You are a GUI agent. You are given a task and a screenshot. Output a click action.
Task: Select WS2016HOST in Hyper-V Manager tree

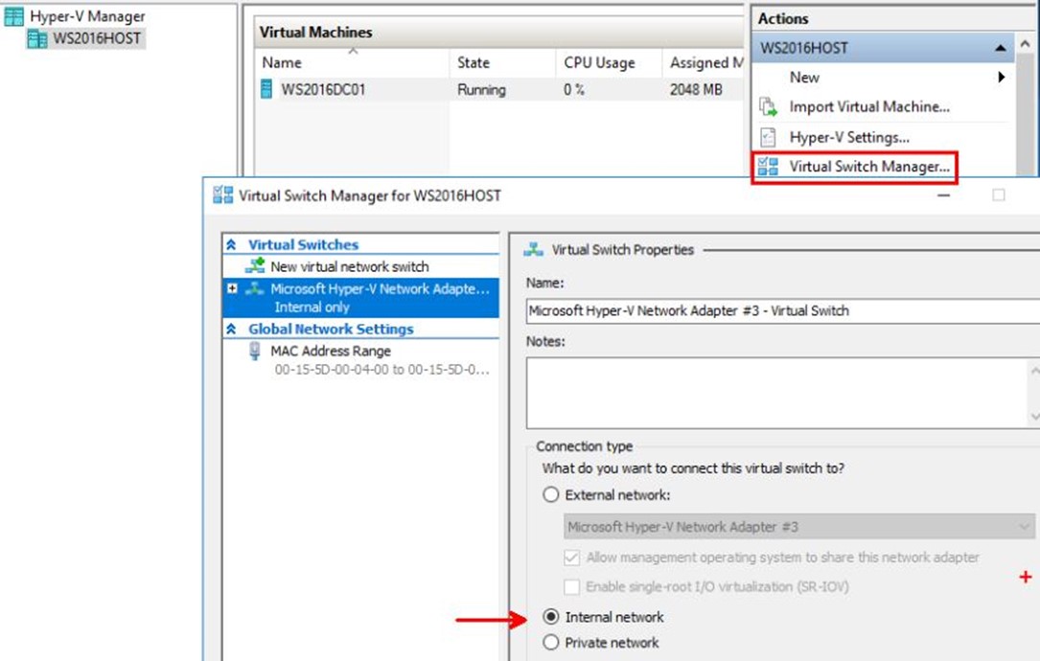click(x=97, y=38)
